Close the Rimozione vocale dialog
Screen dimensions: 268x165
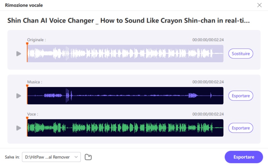(259, 5)
